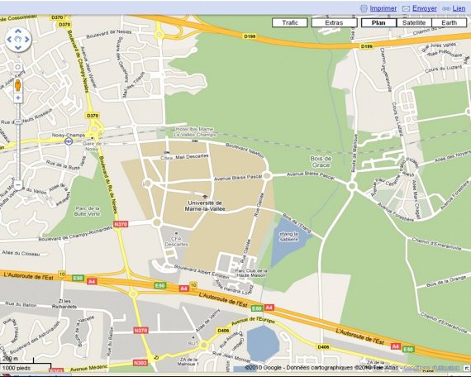
Task: Select the Street View pegman icon
Action: [x=18, y=85]
